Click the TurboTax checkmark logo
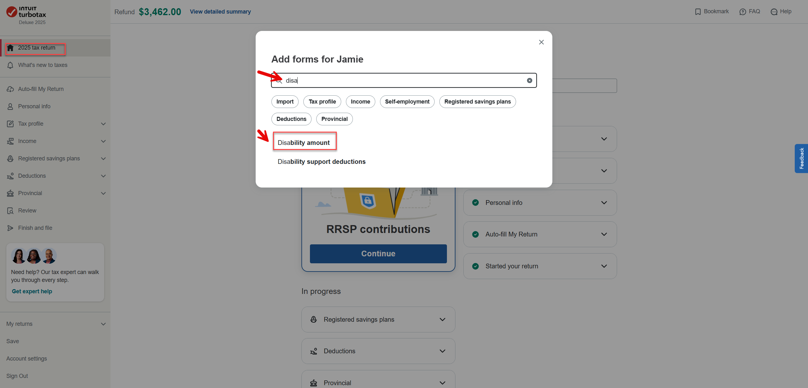The width and height of the screenshot is (808, 388). point(12,12)
